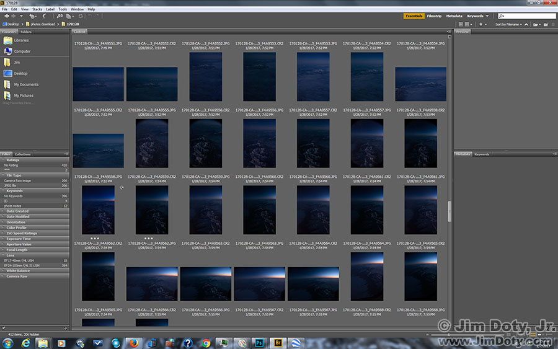Viewport: 558px width, 349px height.
Task: Select the Collections tab
Action: click(x=22, y=154)
